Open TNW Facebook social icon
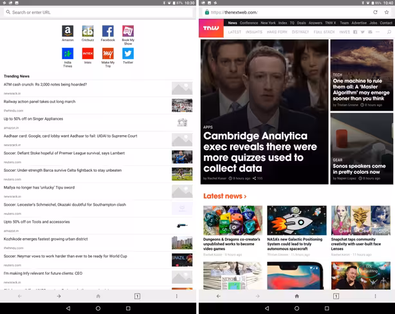This screenshot has width=395, height=314. point(355,32)
